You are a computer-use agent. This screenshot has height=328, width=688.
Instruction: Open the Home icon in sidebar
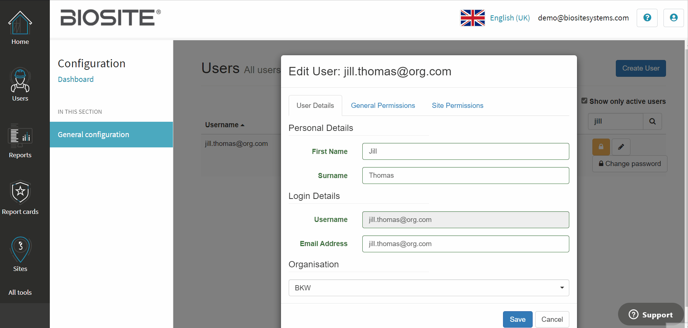tap(20, 24)
